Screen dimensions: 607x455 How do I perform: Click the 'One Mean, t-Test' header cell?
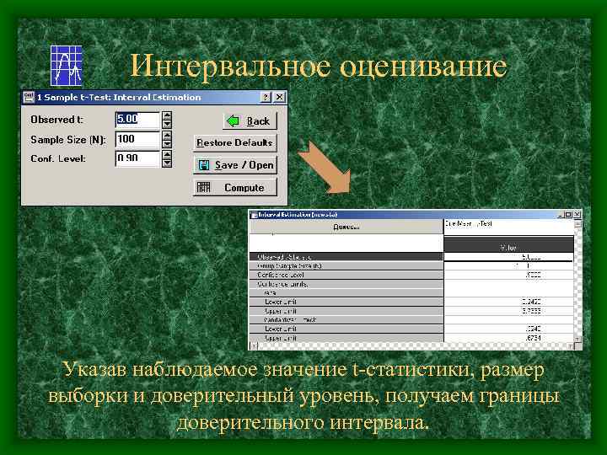click(508, 227)
